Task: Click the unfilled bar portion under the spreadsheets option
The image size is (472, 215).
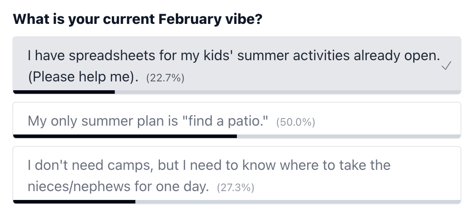Action: click(x=287, y=92)
